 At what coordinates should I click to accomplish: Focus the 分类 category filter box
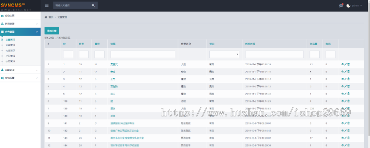[84, 54]
